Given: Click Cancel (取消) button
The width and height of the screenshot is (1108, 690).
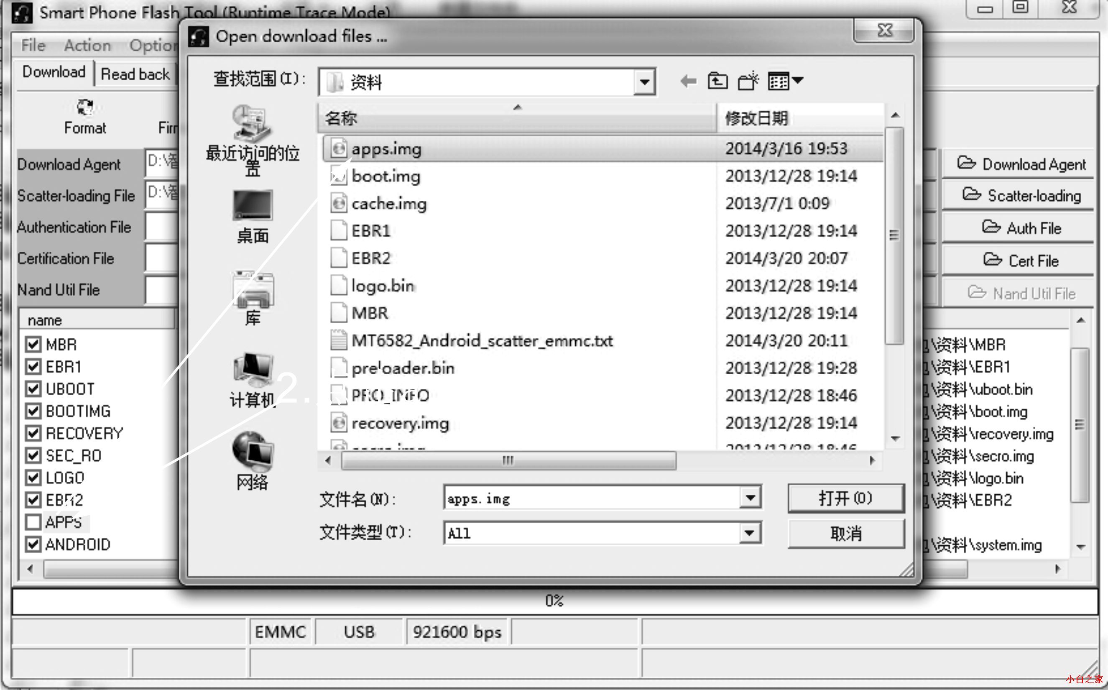Looking at the screenshot, I should click(x=846, y=533).
